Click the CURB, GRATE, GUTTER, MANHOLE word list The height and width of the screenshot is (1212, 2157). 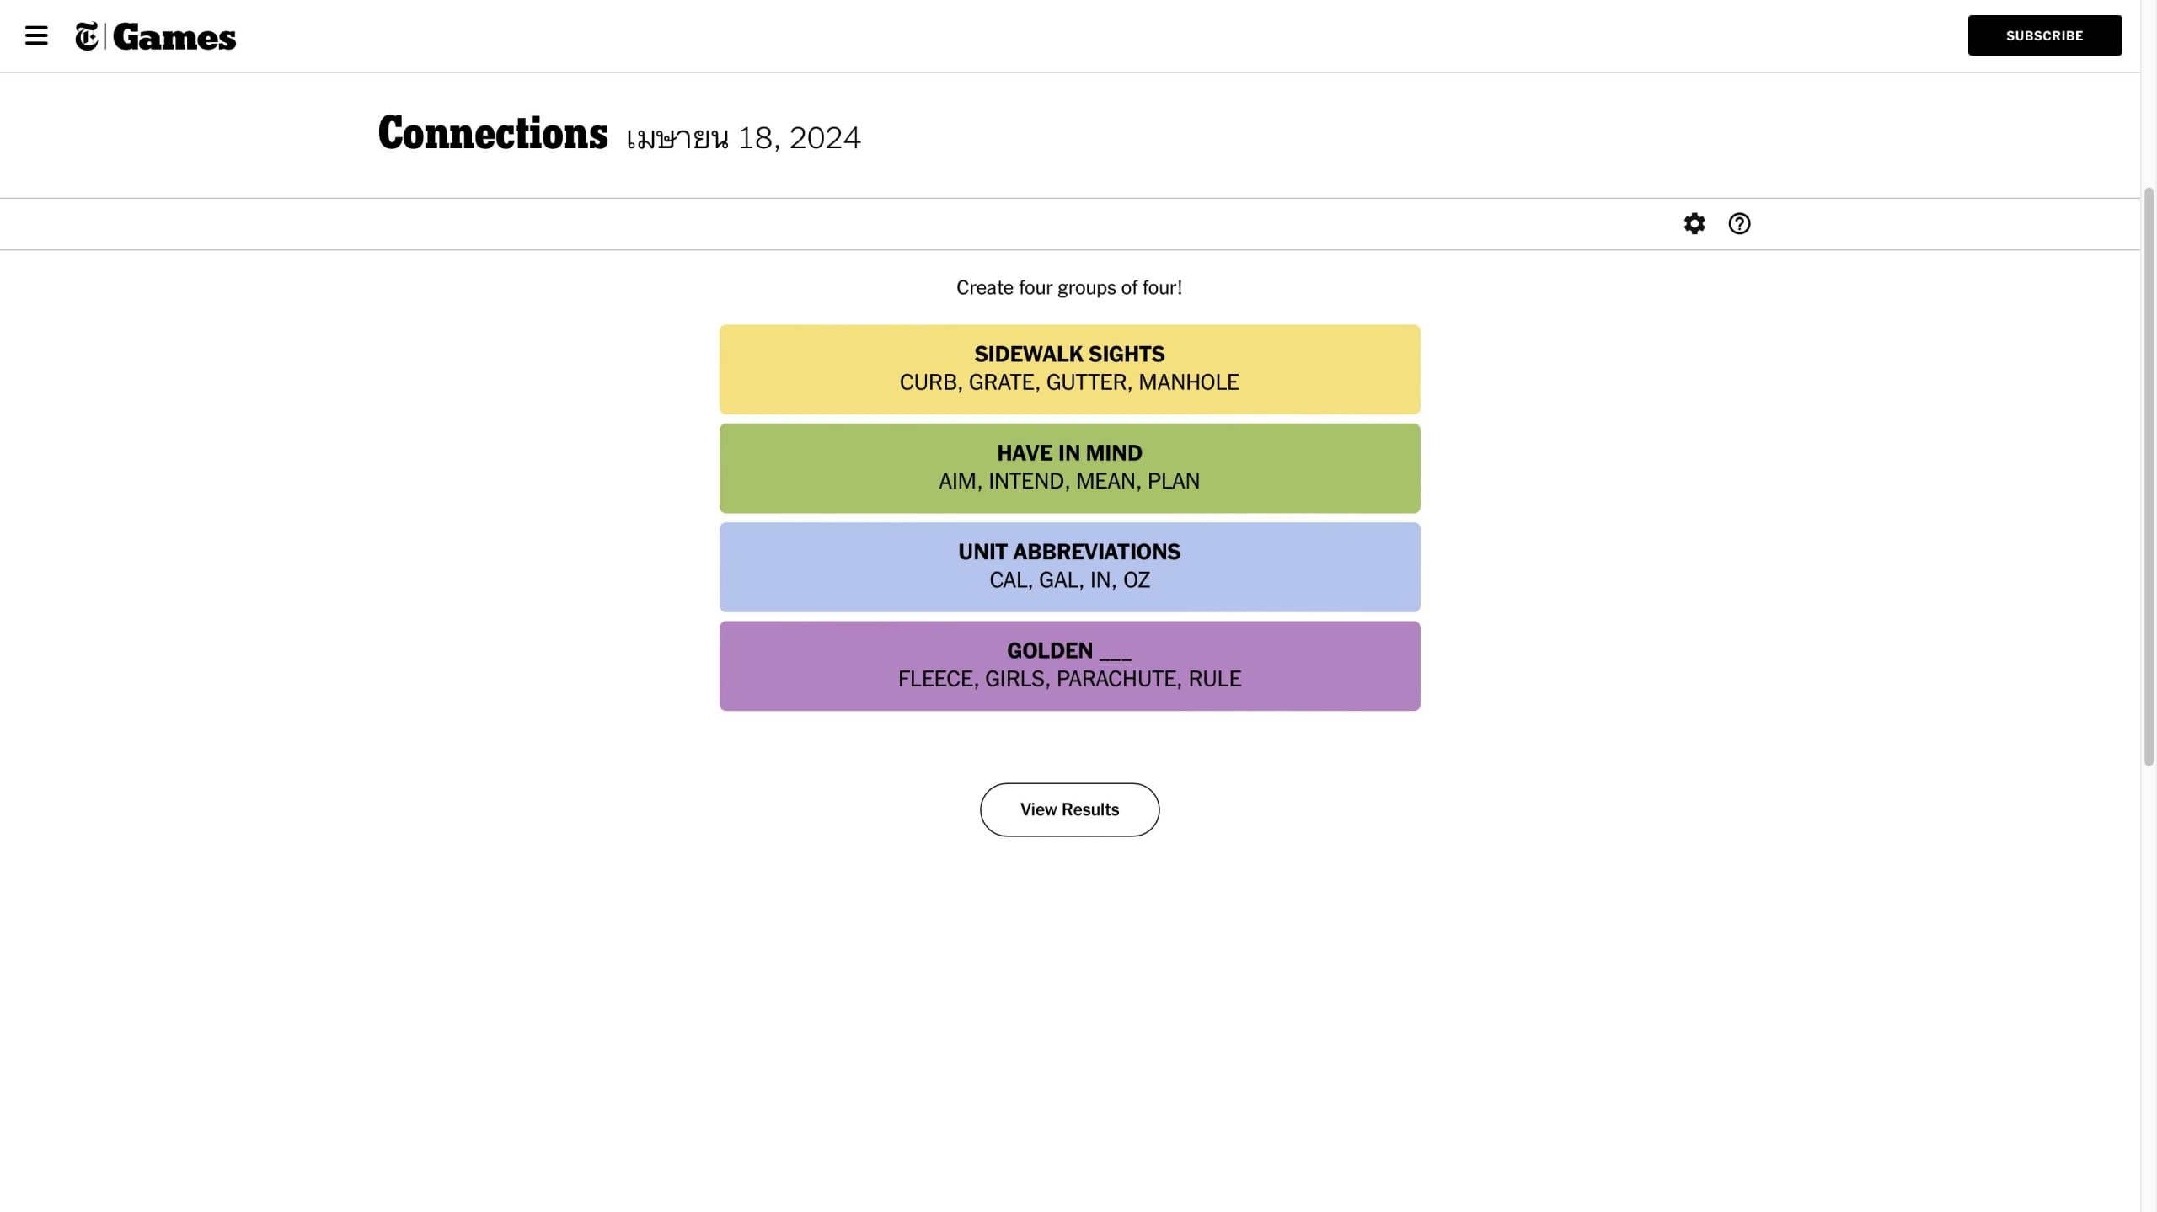[1069, 382]
